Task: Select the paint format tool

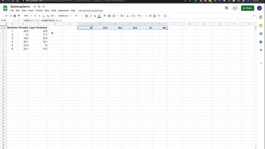Action: [19, 16]
